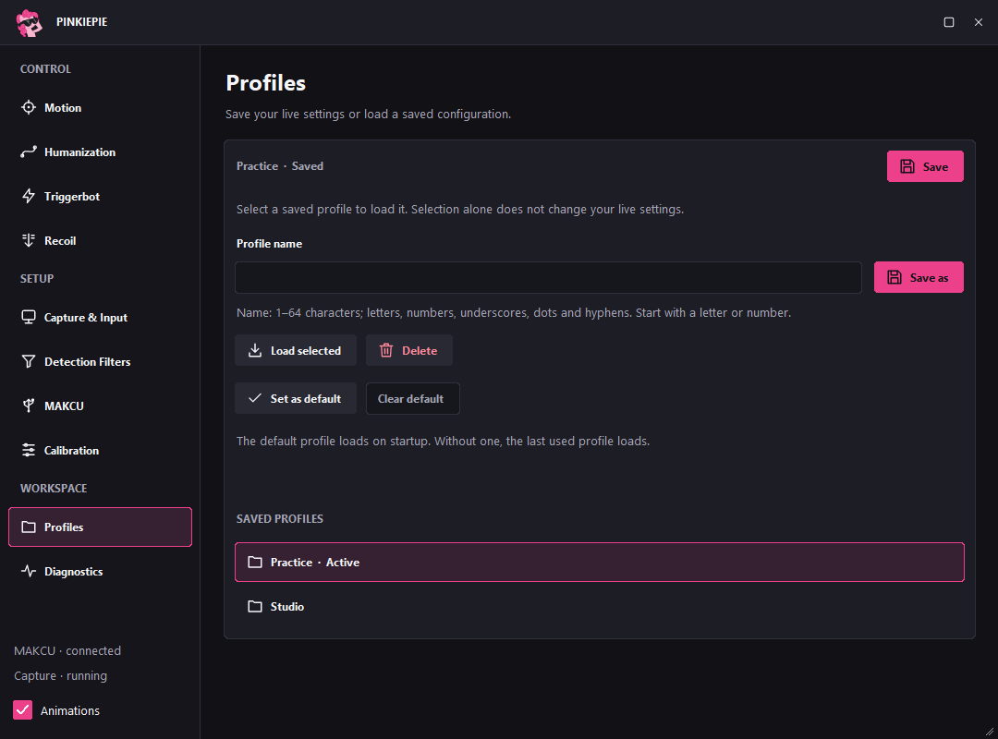The height and width of the screenshot is (739, 998).
Task: Click the Pinkiepie pony logo
Action: (29, 22)
